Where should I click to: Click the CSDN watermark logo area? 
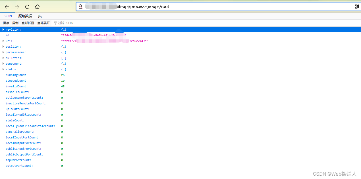coord(335,174)
